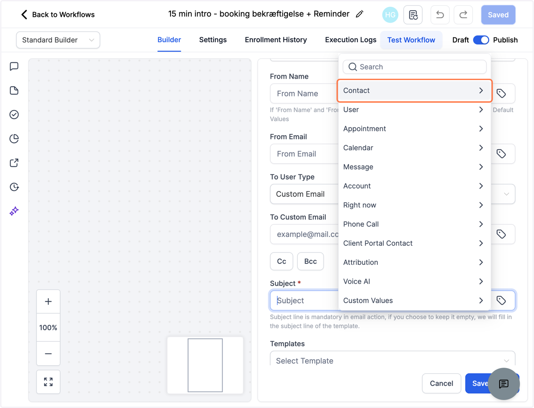Click the Saved button

pyautogui.click(x=498, y=15)
